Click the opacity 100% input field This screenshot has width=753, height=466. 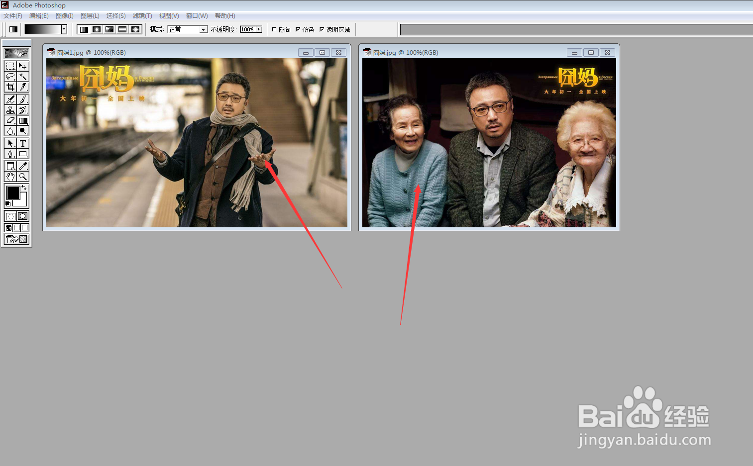tap(247, 29)
